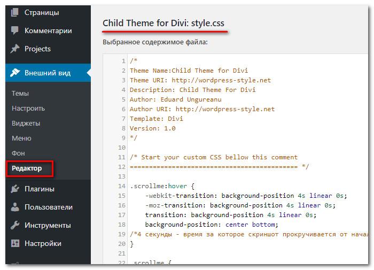Image resolution: width=374 pixels, height=270 pixels.
Task: Place cursor on the Template: Divi line
Action: click(x=157, y=119)
